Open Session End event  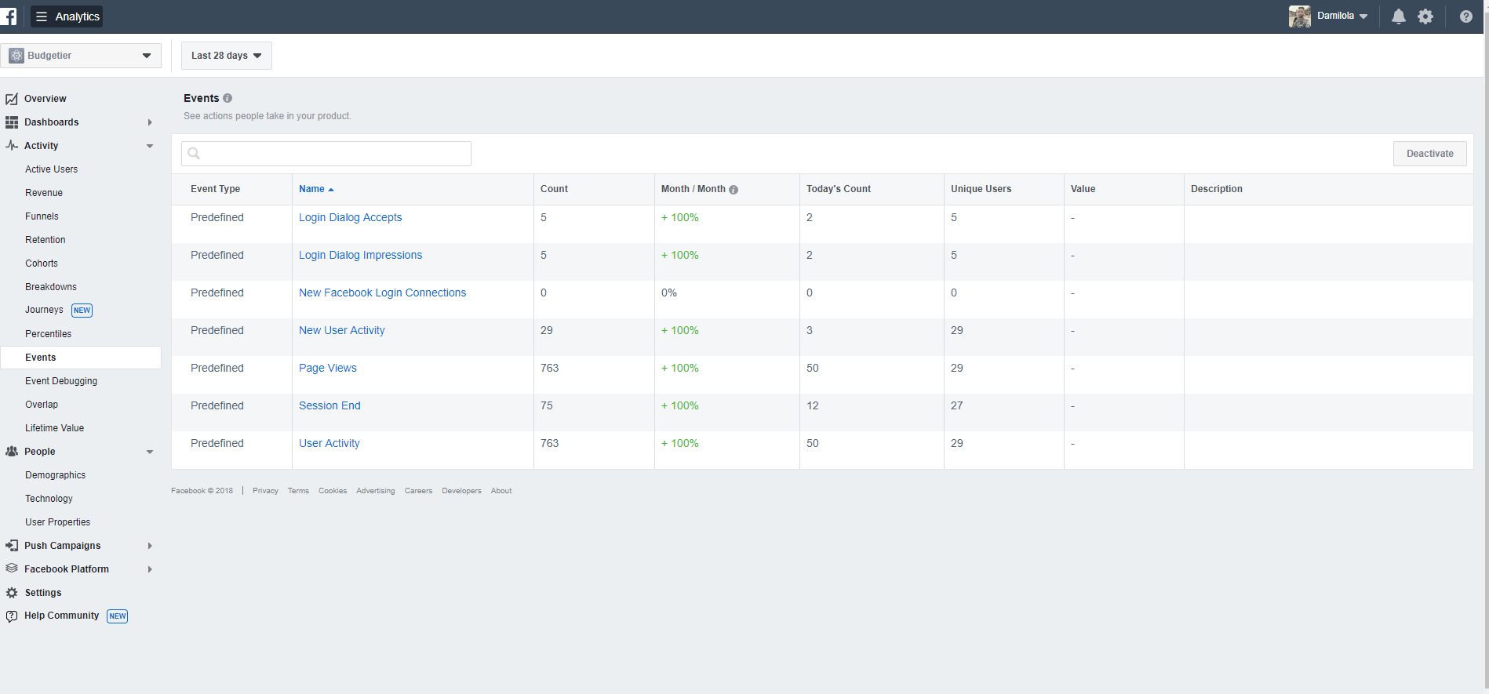(329, 405)
